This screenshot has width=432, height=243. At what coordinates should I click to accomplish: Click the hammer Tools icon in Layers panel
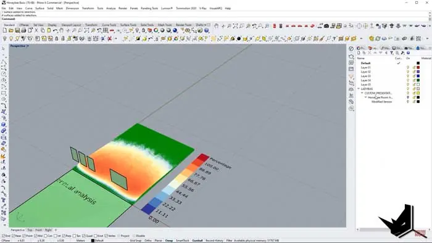click(402, 53)
